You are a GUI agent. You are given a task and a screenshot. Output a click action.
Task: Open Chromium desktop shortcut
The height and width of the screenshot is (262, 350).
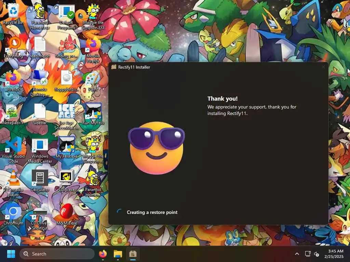13,214
